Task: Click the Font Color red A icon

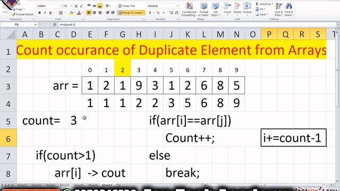Action: [x=79, y=13]
